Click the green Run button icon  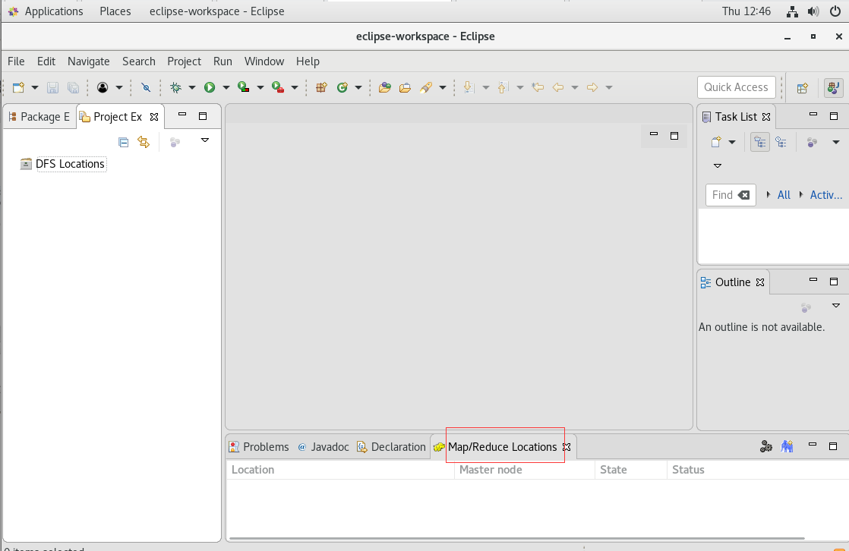click(210, 88)
